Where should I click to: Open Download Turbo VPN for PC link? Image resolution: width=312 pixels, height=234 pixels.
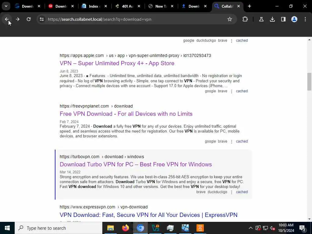point(136,164)
